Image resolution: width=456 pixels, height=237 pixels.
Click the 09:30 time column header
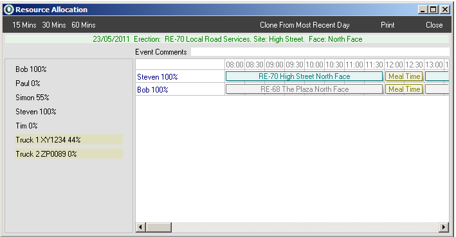[x=295, y=64]
